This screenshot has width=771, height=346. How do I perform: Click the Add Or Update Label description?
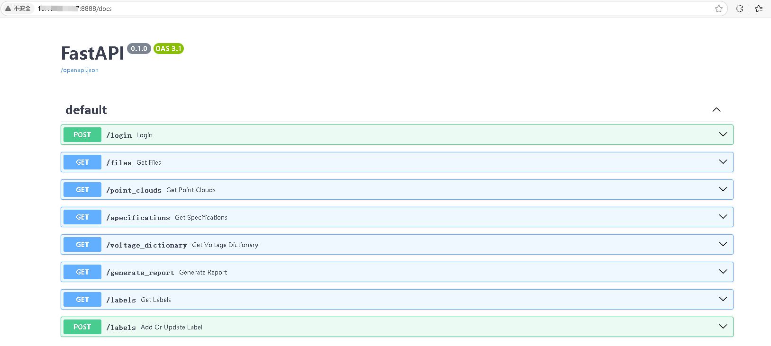[x=172, y=328]
